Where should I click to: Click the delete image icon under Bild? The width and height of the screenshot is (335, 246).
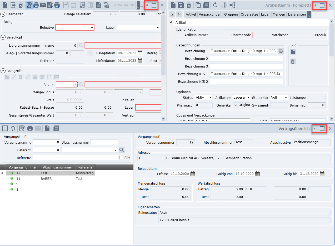coord(293,61)
